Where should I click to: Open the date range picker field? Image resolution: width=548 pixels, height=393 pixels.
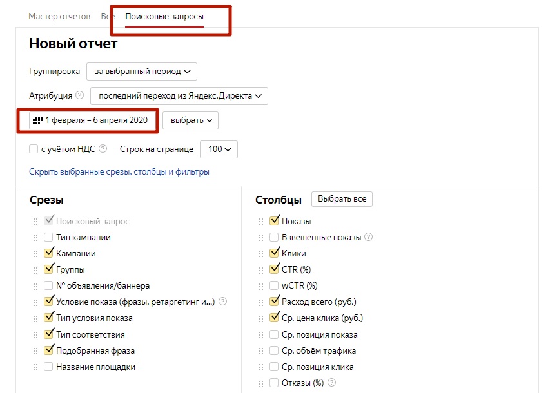[x=92, y=120]
